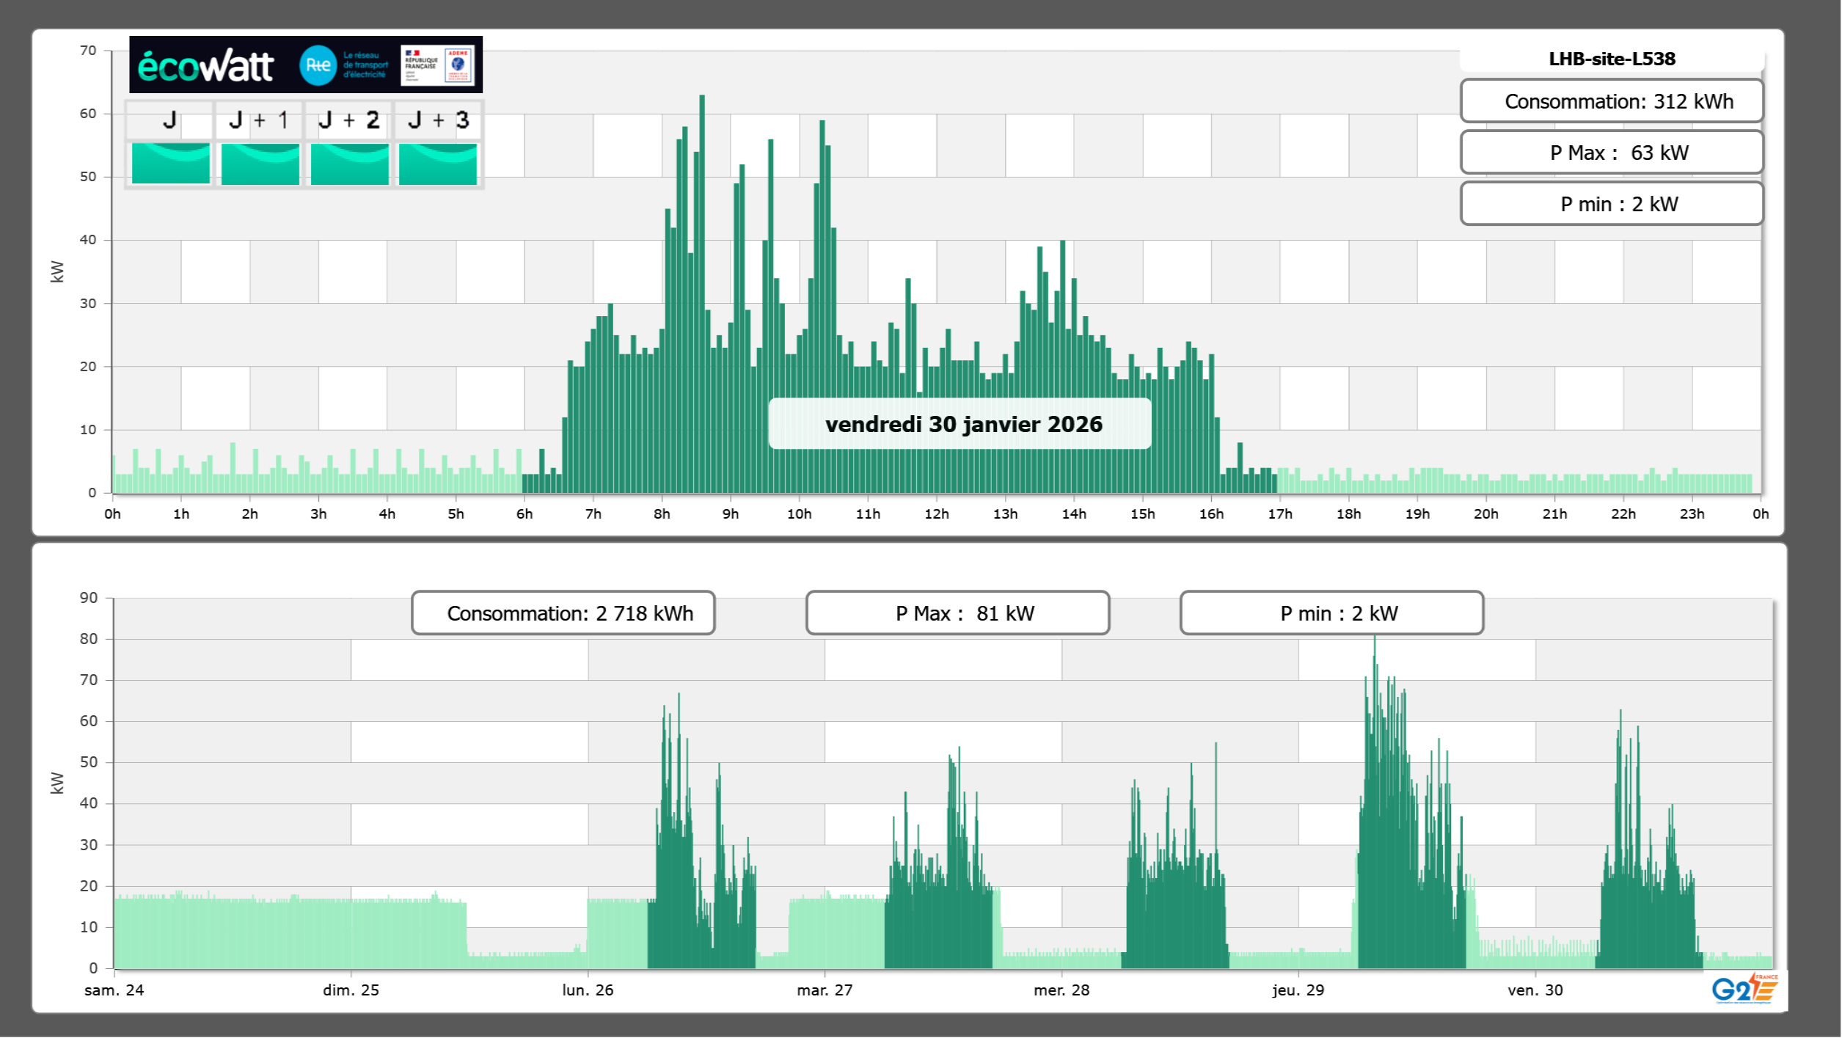Click the jeu. 29 axis label
1842x1038 pixels.
pyautogui.click(x=1298, y=990)
